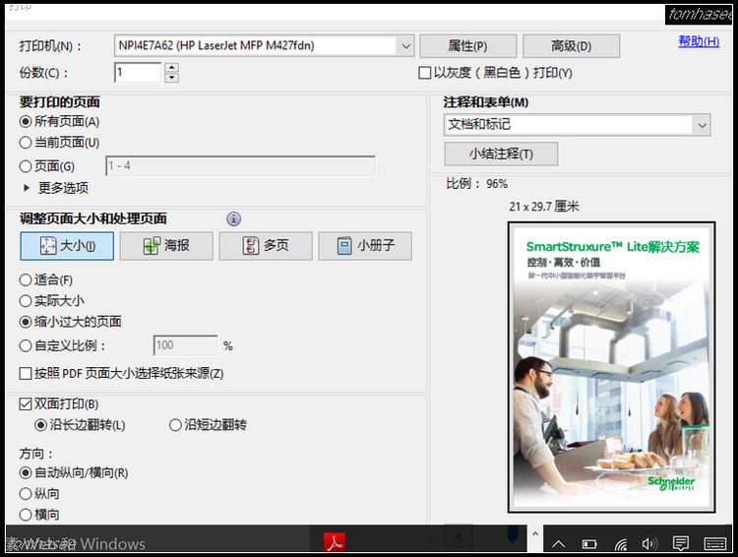Expand the 文档和标记 comments dropdown
The height and width of the screenshot is (557, 738).
pyautogui.click(x=701, y=125)
